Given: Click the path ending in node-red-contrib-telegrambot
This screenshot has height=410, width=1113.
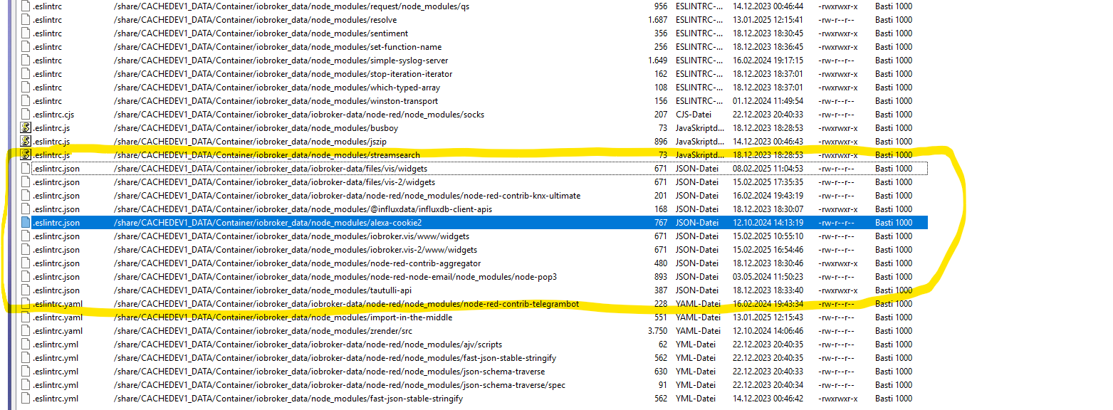Looking at the screenshot, I should 347,304.
